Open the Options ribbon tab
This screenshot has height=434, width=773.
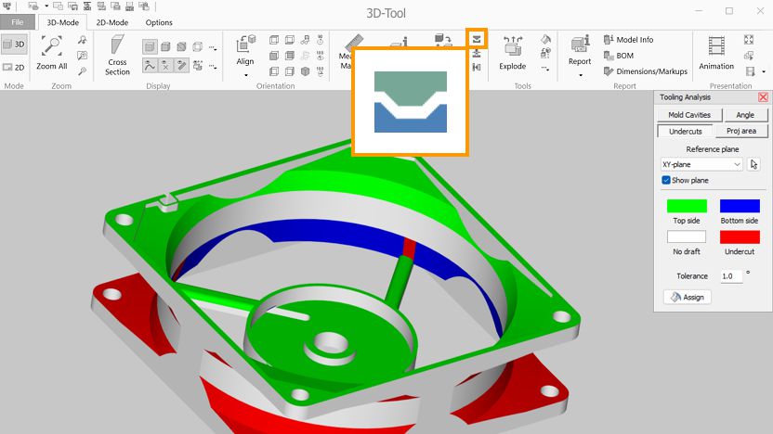159,22
